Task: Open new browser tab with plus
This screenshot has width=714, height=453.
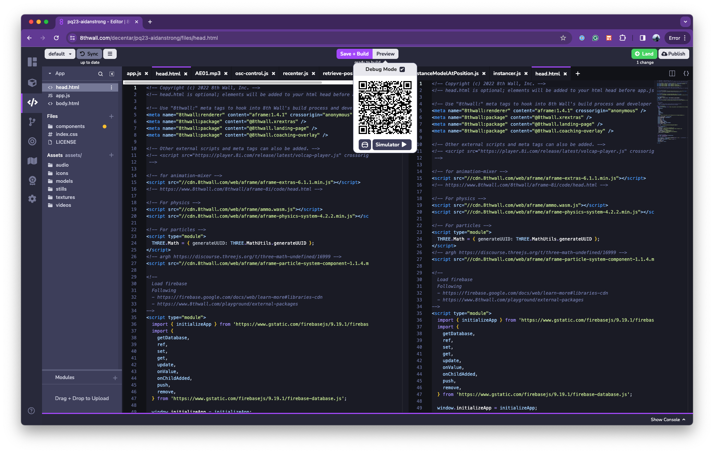Action: [x=150, y=22]
